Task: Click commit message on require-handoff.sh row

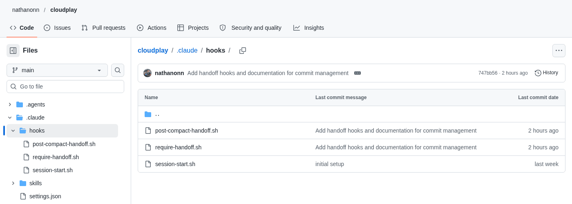Action: (396, 147)
